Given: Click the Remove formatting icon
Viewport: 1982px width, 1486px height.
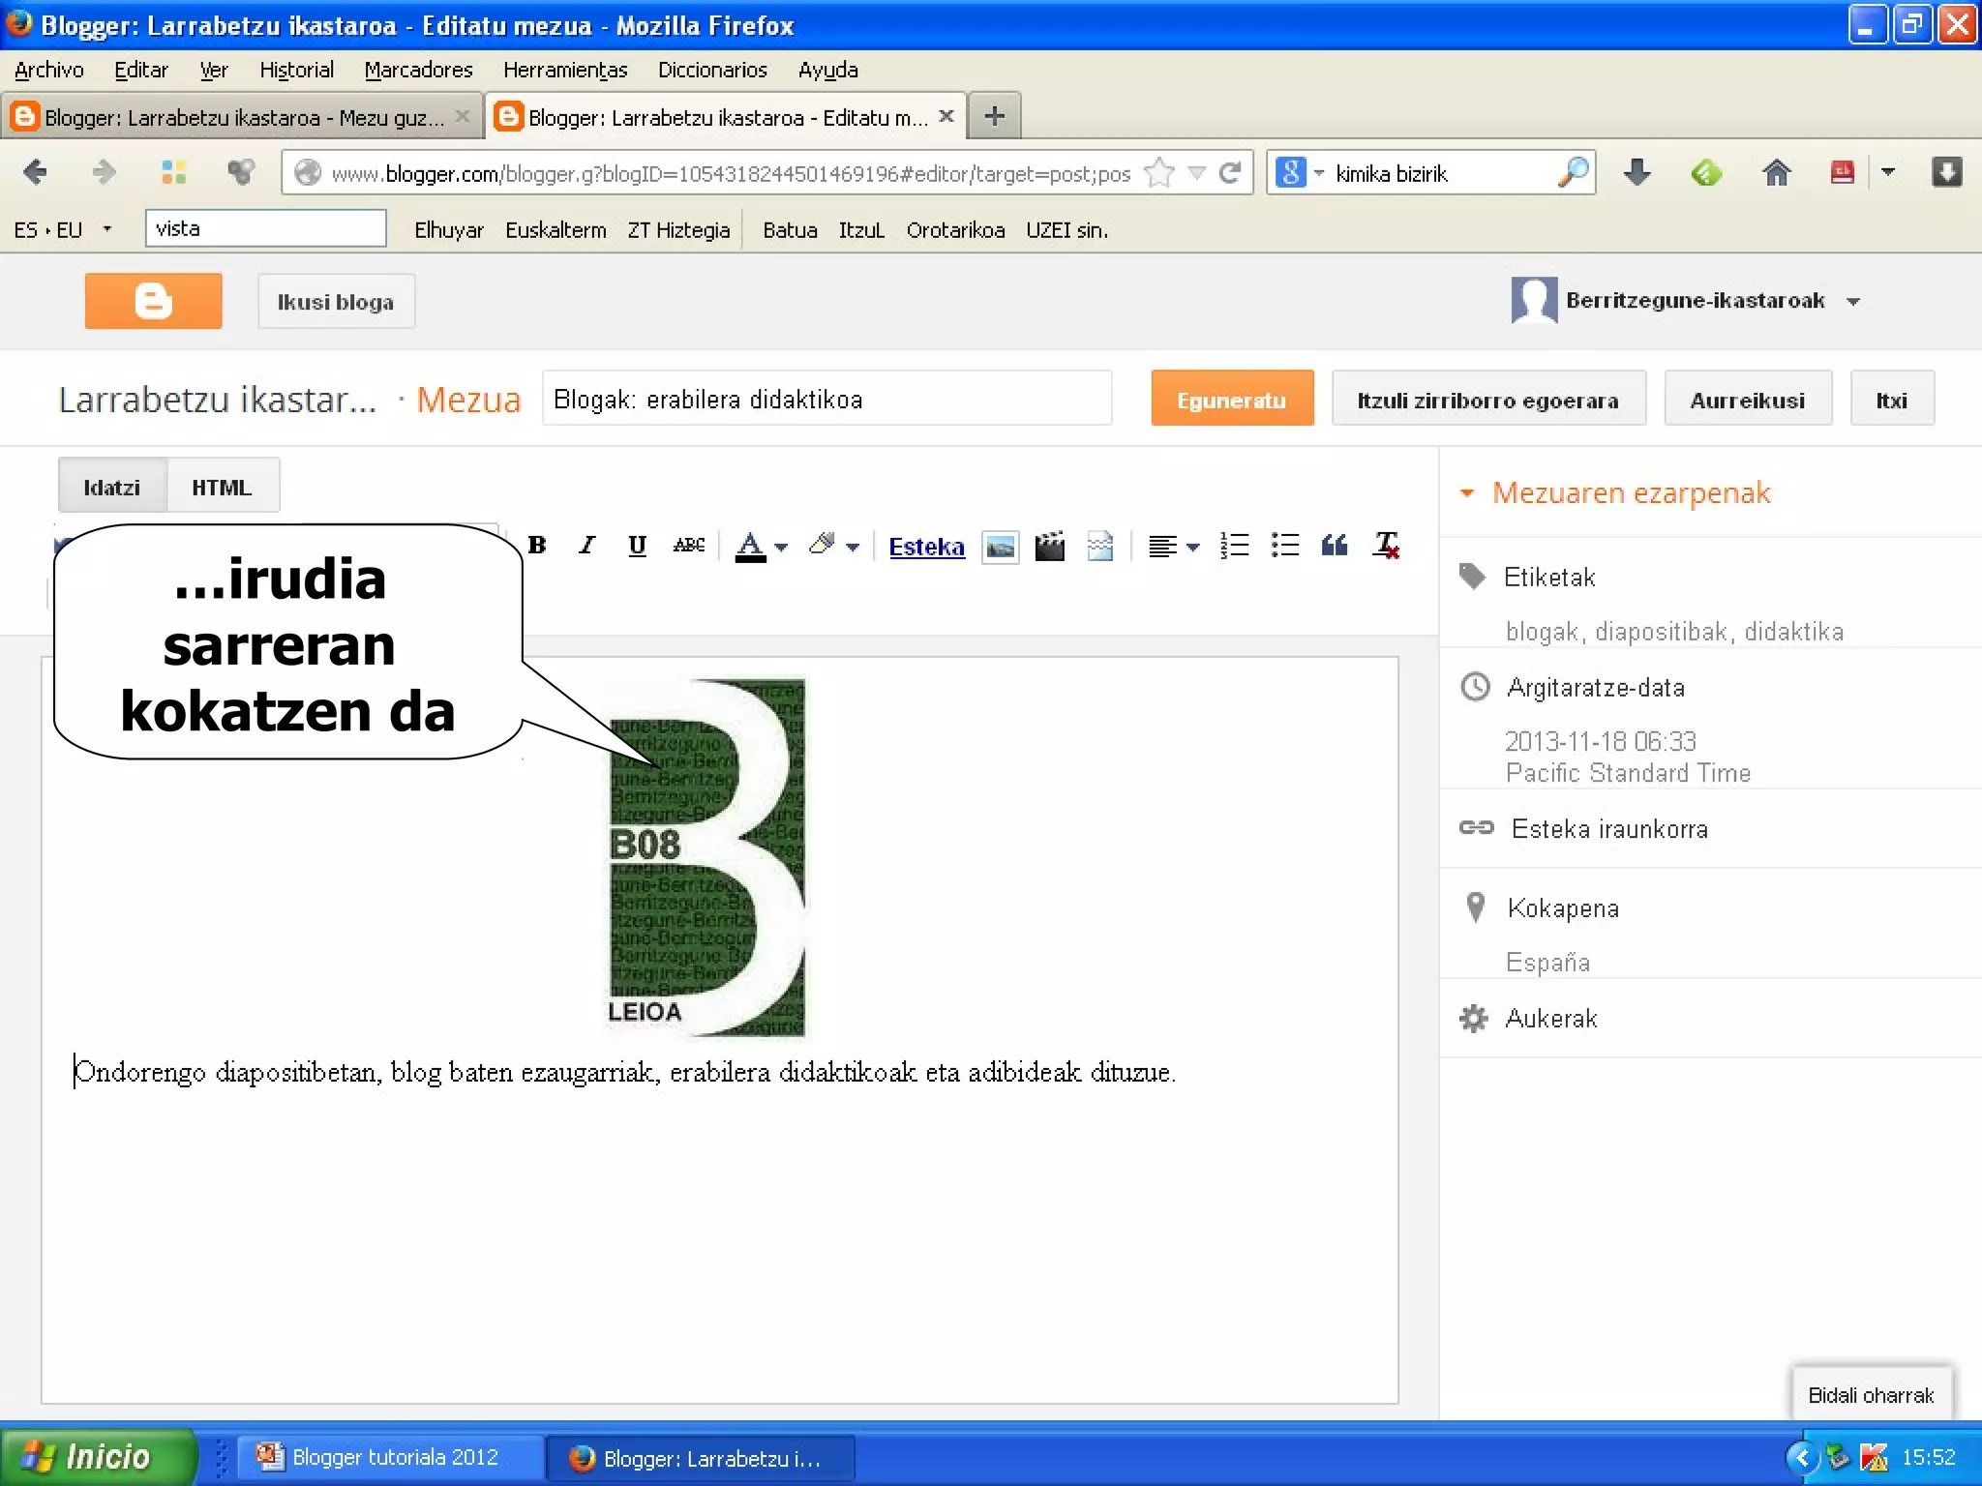Looking at the screenshot, I should 1386,546.
